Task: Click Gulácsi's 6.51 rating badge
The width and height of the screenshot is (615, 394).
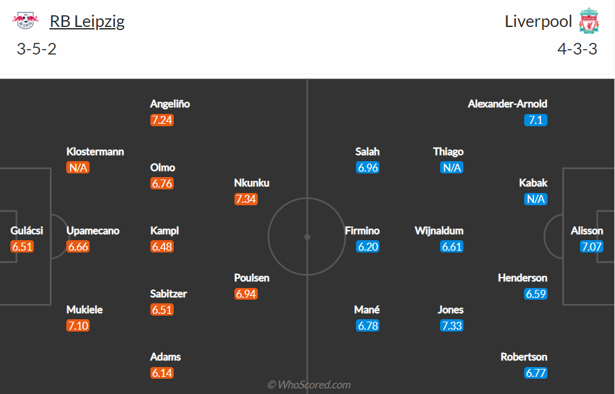Action: (x=22, y=246)
